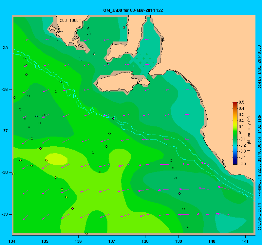The height and width of the screenshot is (245, 262).
Task: Click the cyan contour legend line sample
Action: point(66,24)
